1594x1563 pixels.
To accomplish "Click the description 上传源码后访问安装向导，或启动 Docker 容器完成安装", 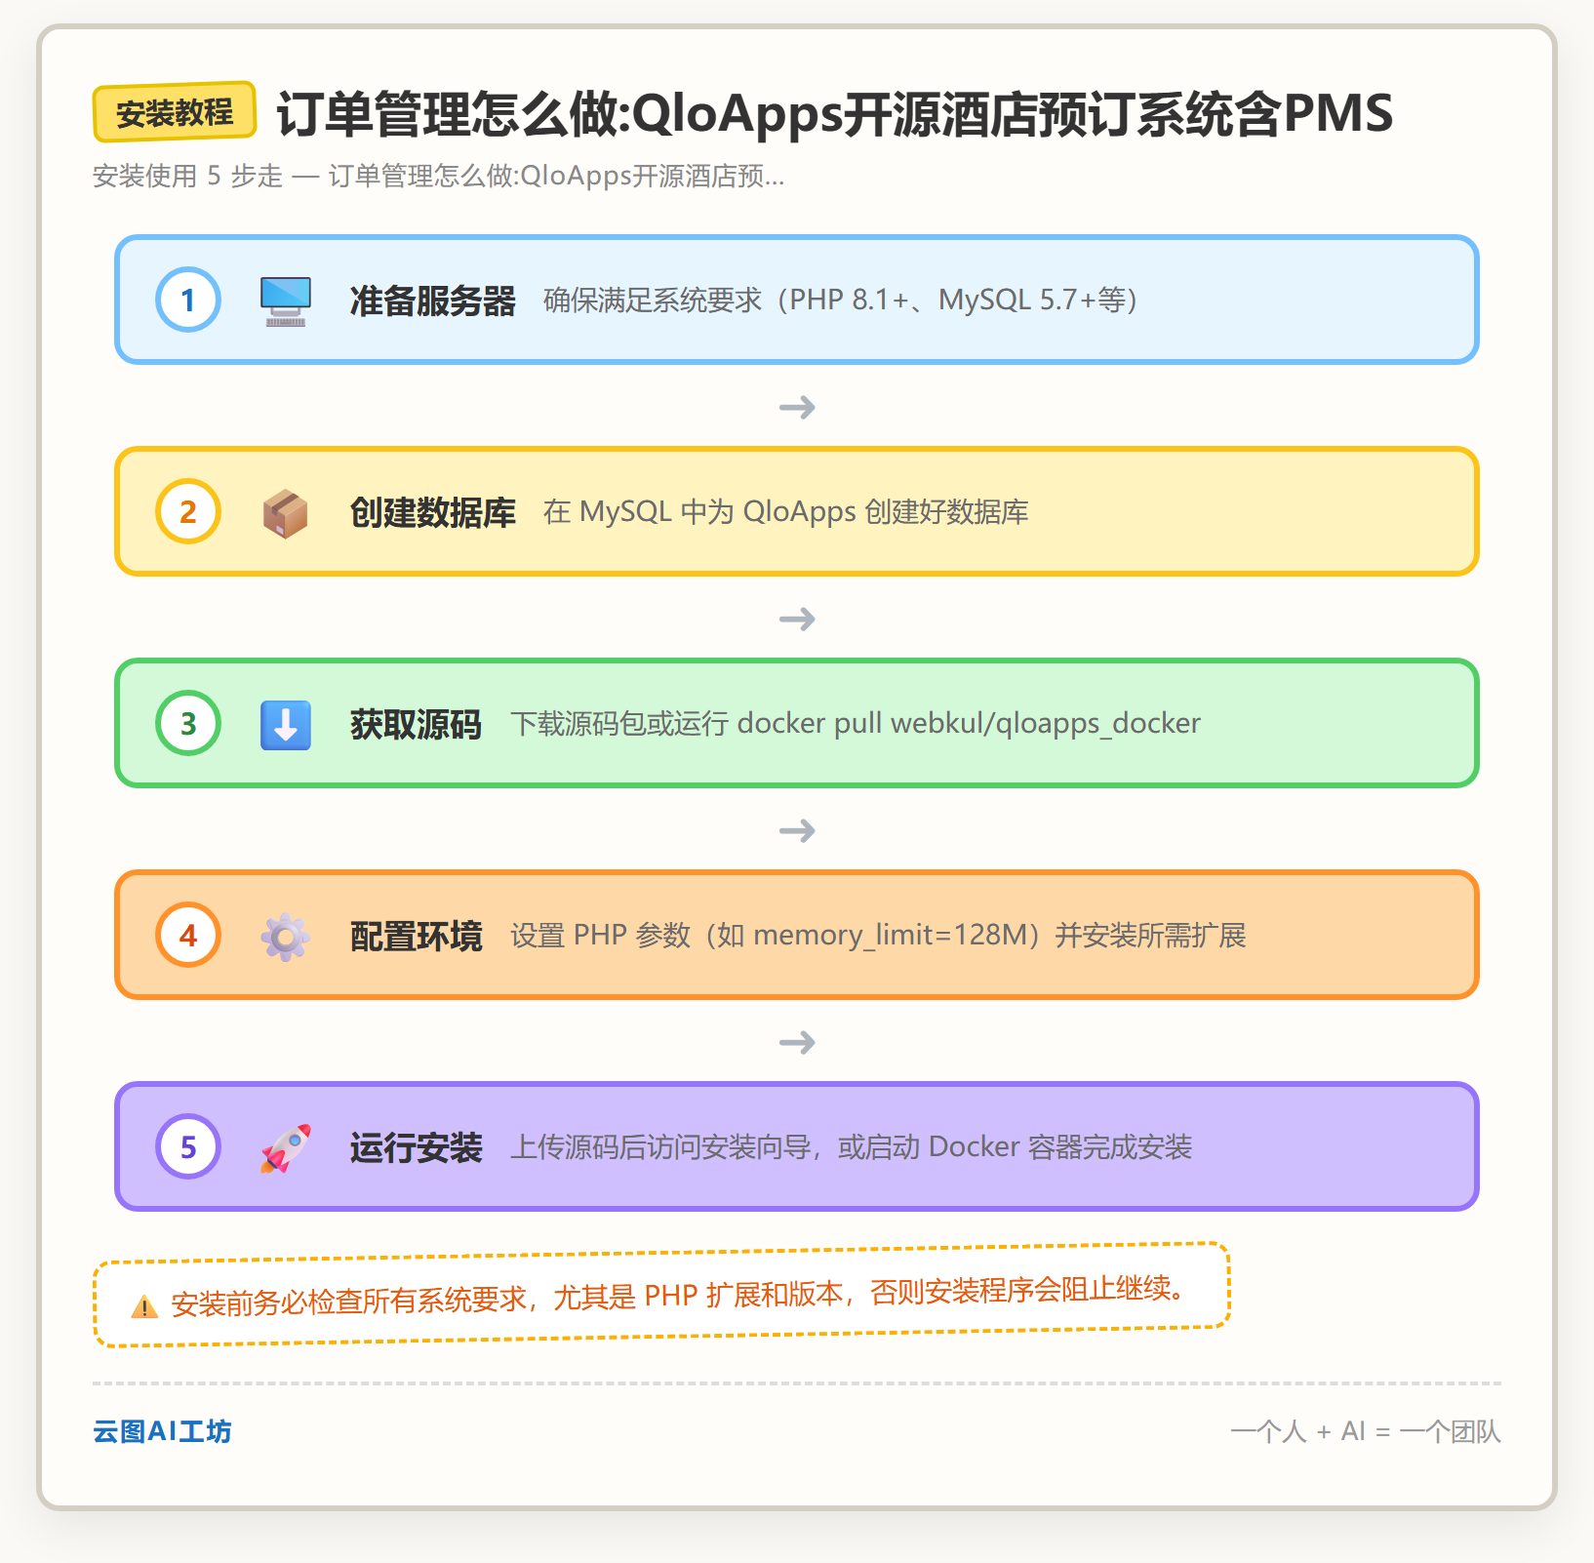I will [x=852, y=1146].
